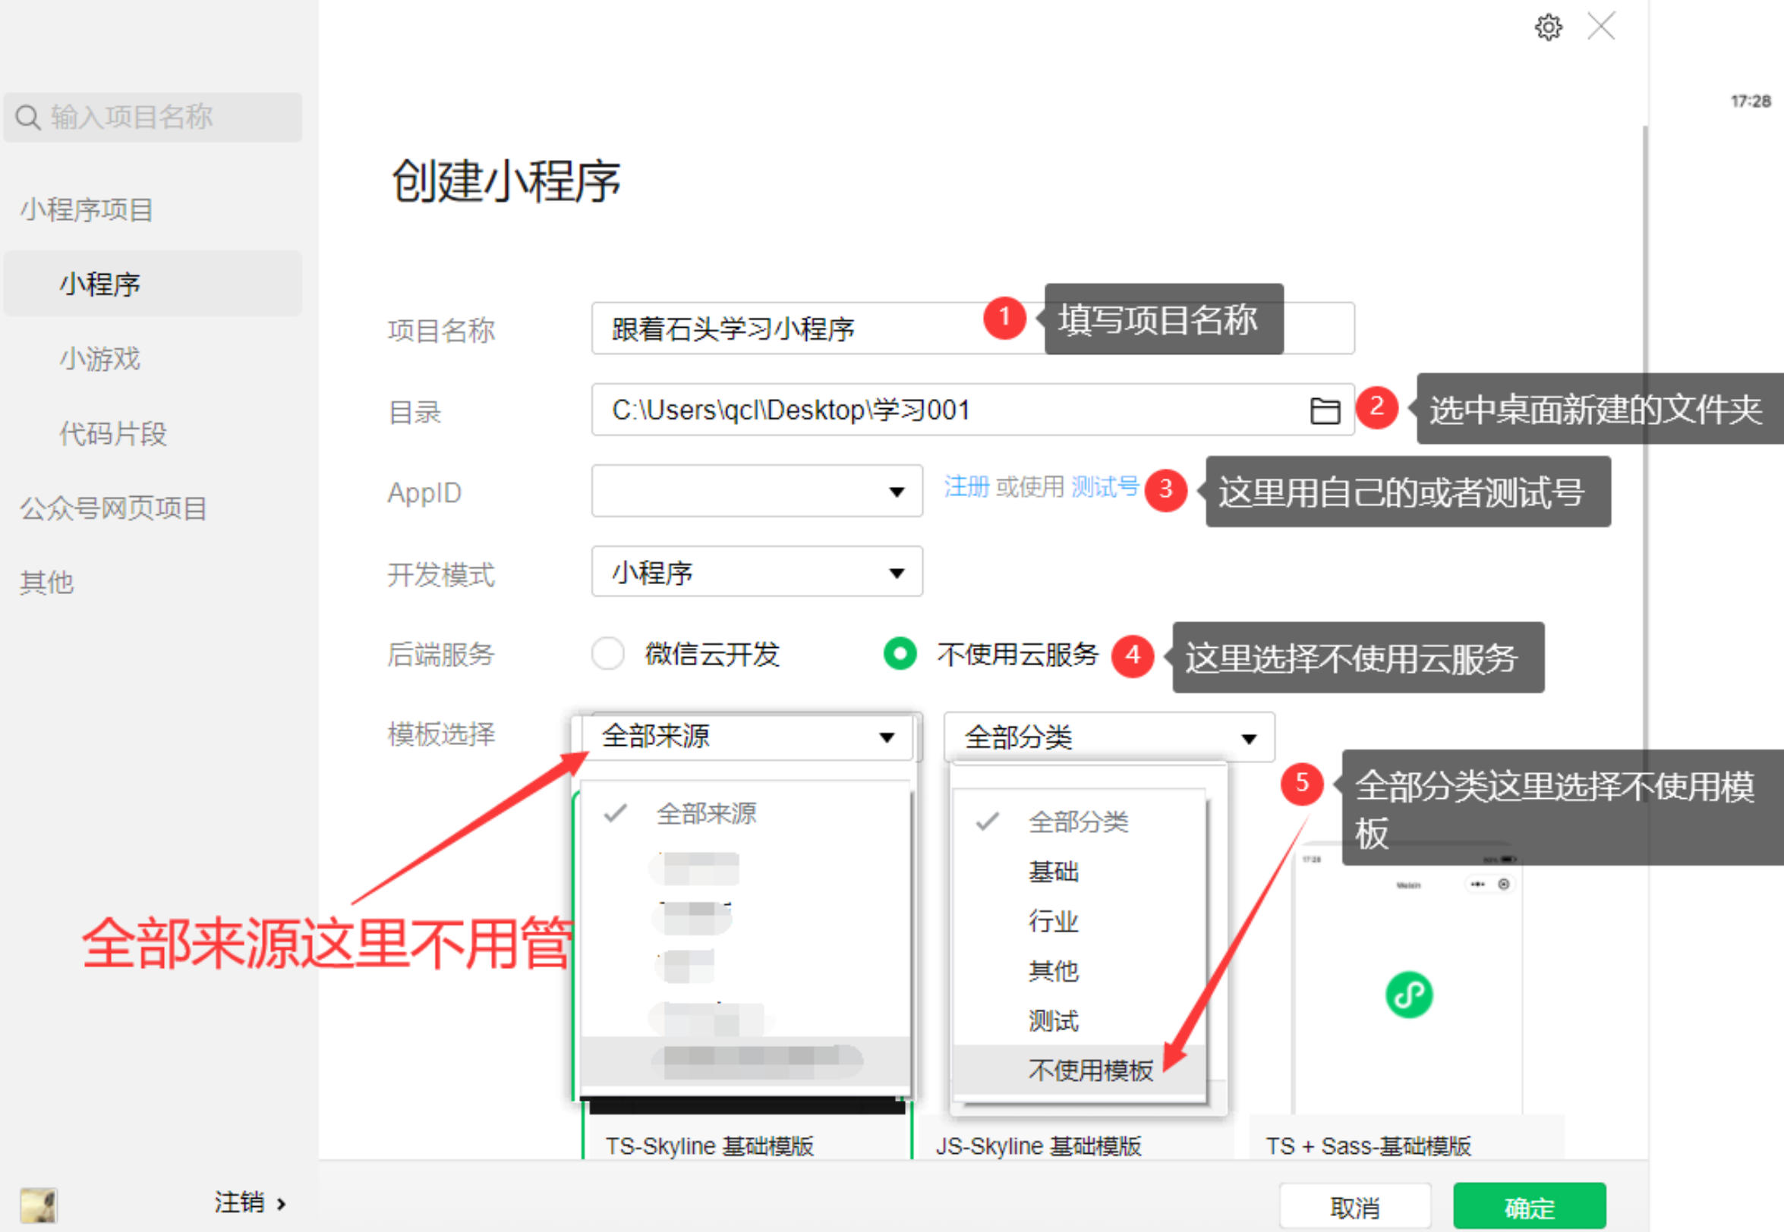The image size is (1784, 1232).
Task: Open the 开发模式 dropdown showing 小程序
Action: (x=757, y=571)
